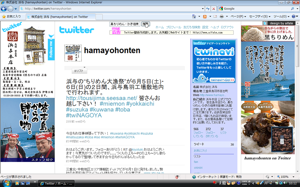
Task: Expand the Print dropdown arrow
Action: 227,17
